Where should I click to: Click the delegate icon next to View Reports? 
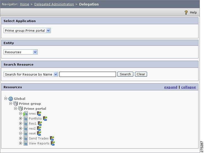click(53, 143)
